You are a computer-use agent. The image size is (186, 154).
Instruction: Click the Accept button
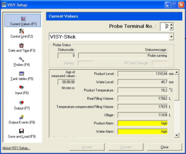(87, 147)
